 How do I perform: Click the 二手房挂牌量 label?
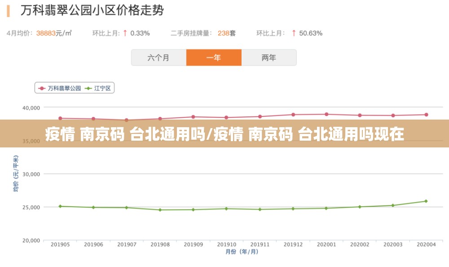(191, 33)
